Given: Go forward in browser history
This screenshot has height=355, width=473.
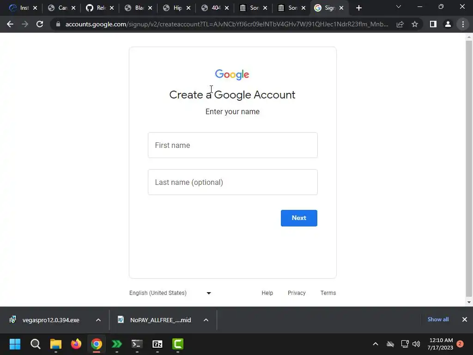Looking at the screenshot, I should (25, 24).
